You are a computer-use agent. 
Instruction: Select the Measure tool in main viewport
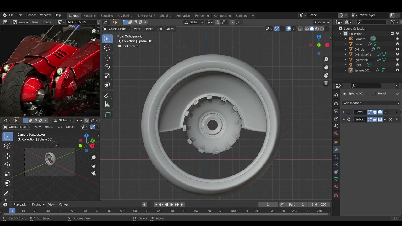tap(107, 105)
